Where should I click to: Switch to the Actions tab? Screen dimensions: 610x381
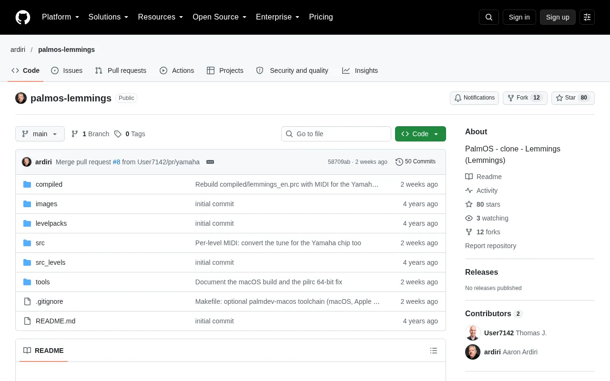[177, 70]
